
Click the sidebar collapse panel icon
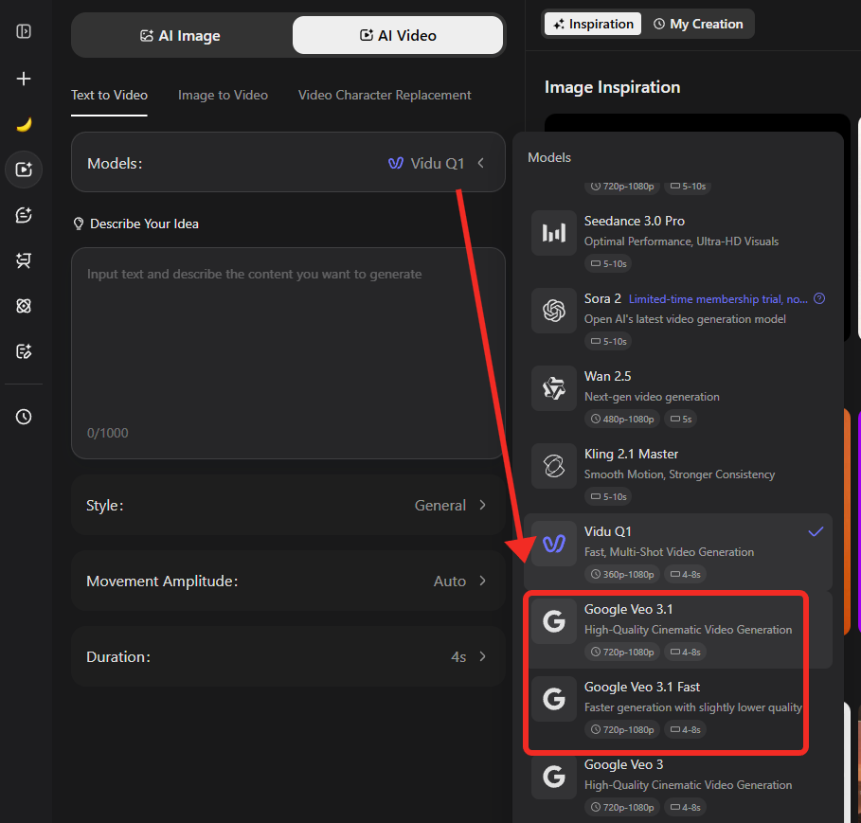[24, 31]
